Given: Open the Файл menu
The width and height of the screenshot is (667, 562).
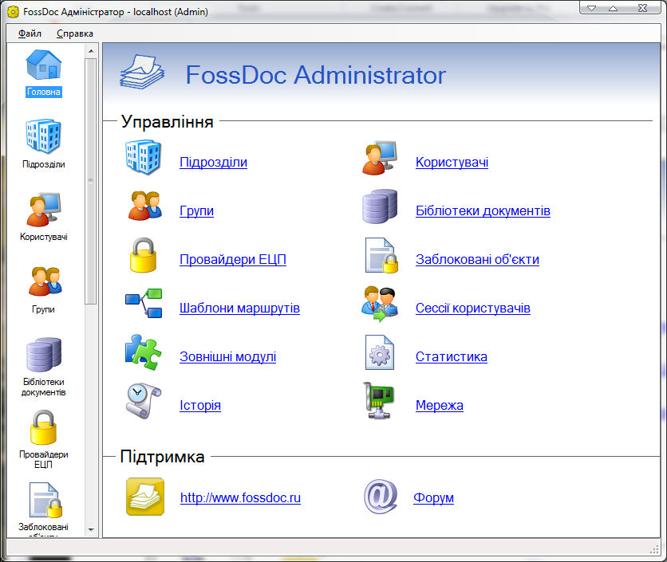Looking at the screenshot, I should pyautogui.click(x=30, y=33).
